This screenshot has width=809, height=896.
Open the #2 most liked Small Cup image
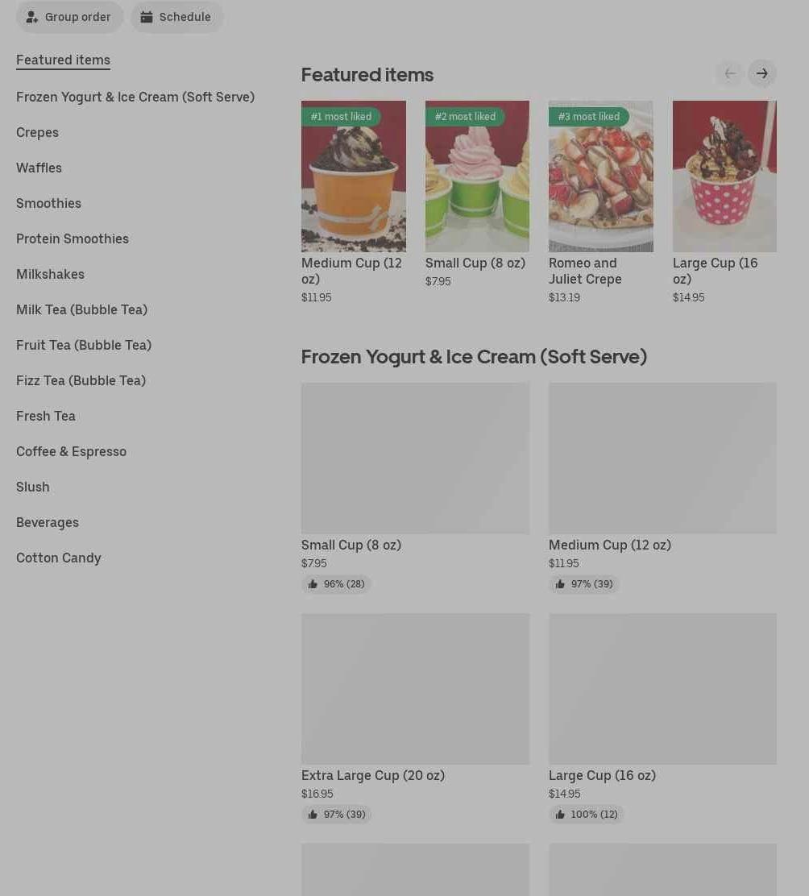click(x=477, y=176)
